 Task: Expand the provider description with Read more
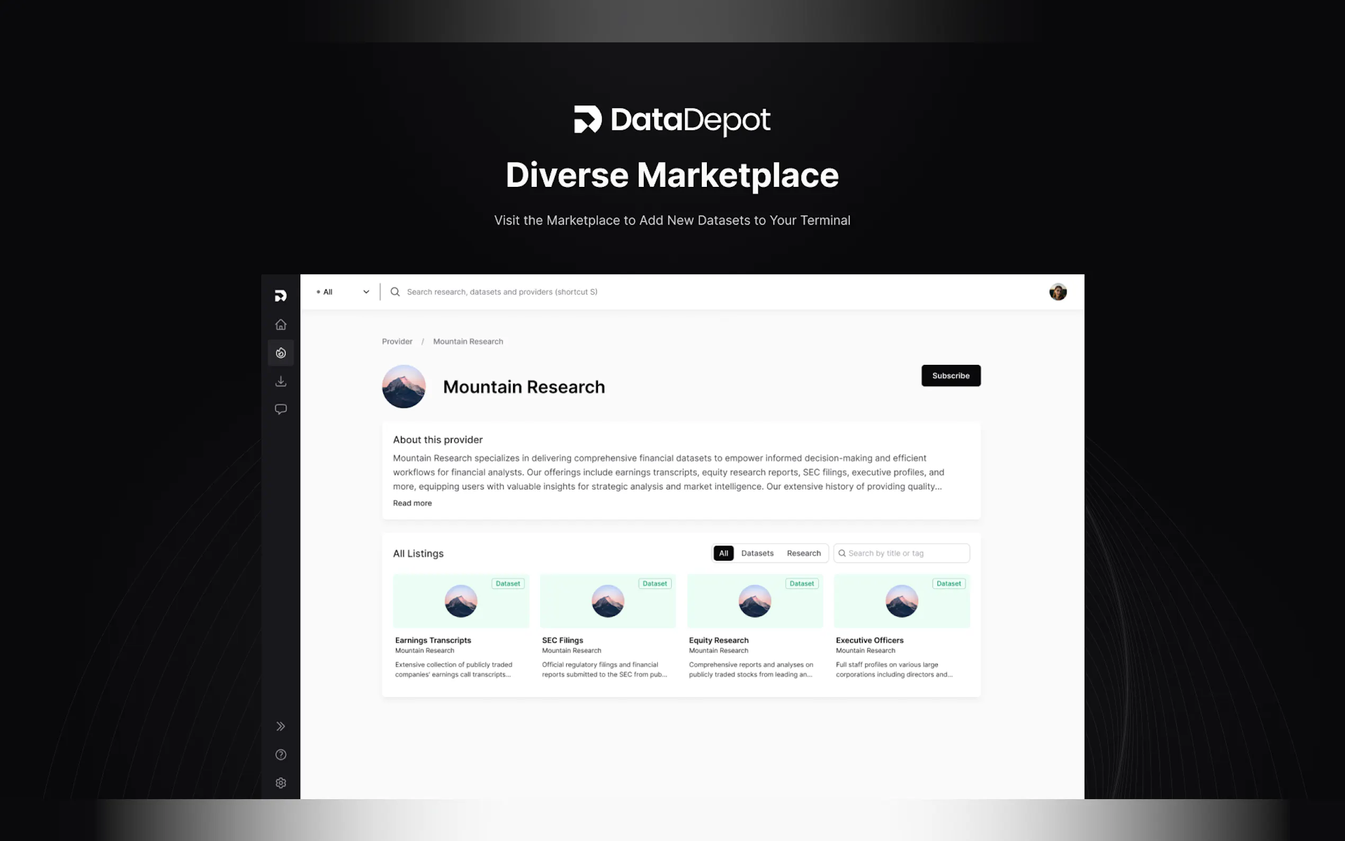tap(412, 503)
